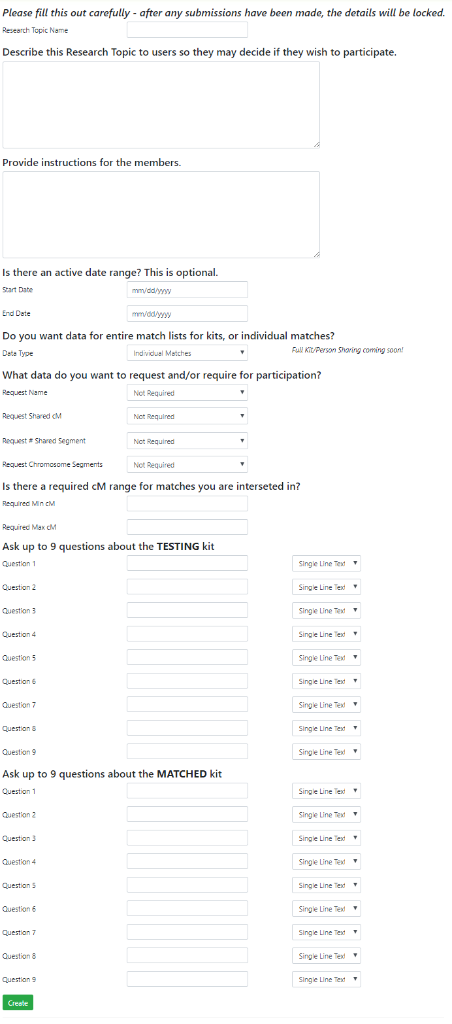Screen dimensions: 452x1024
Task: Click the Required Max cM field
Action: click(187, 527)
